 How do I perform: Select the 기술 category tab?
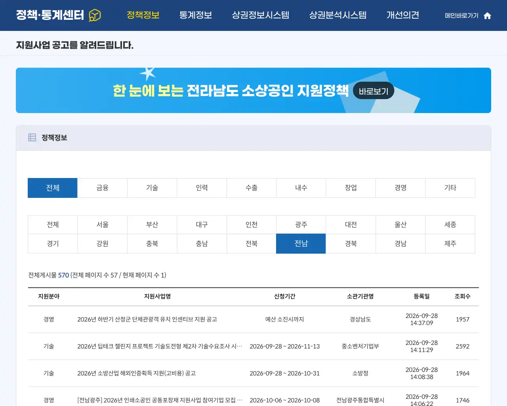pyautogui.click(x=152, y=188)
